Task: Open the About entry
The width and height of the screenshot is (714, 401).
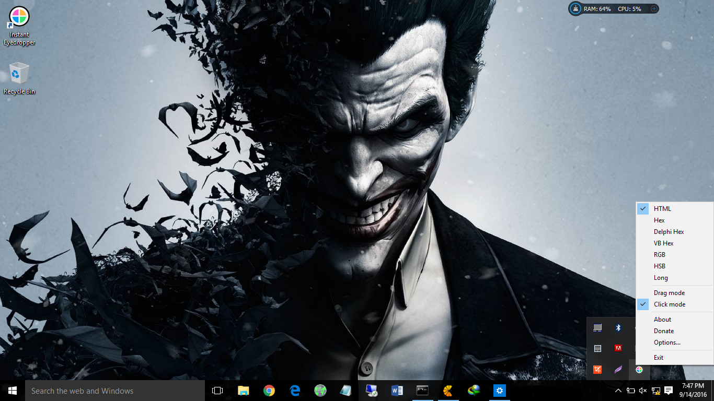Action: coord(674,320)
